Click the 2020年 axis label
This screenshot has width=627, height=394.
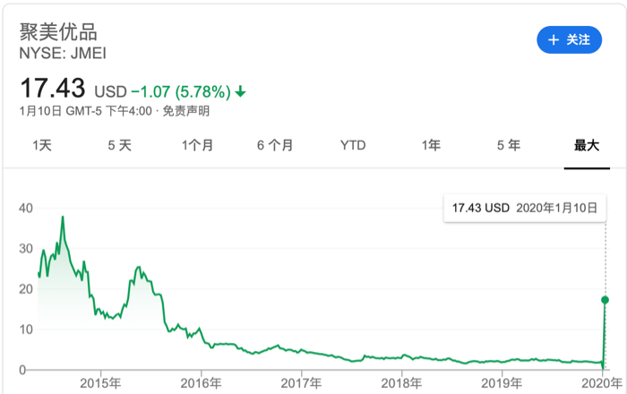pyautogui.click(x=602, y=383)
